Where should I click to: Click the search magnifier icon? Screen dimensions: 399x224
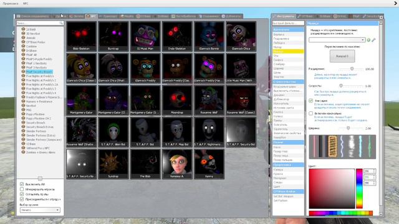(61, 23)
